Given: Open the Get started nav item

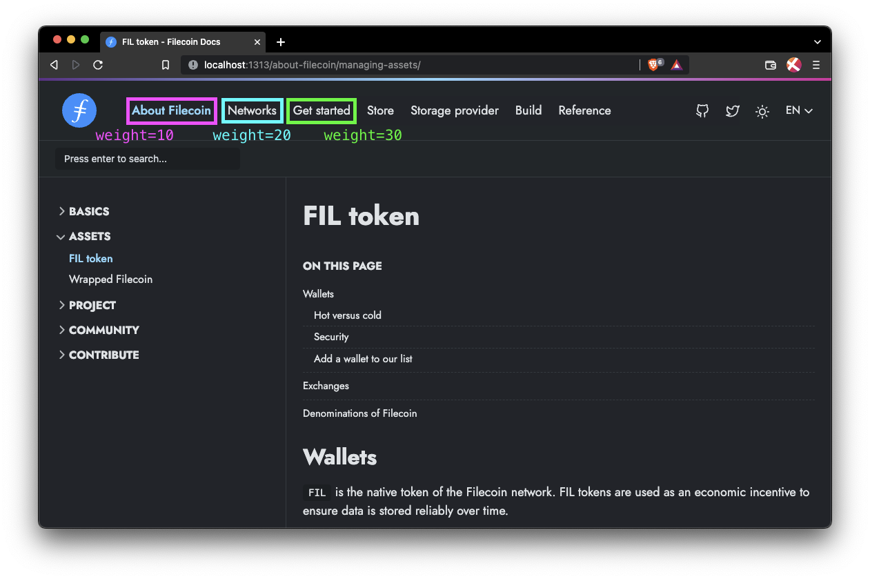Looking at the screenshot, I should [322, 110].
